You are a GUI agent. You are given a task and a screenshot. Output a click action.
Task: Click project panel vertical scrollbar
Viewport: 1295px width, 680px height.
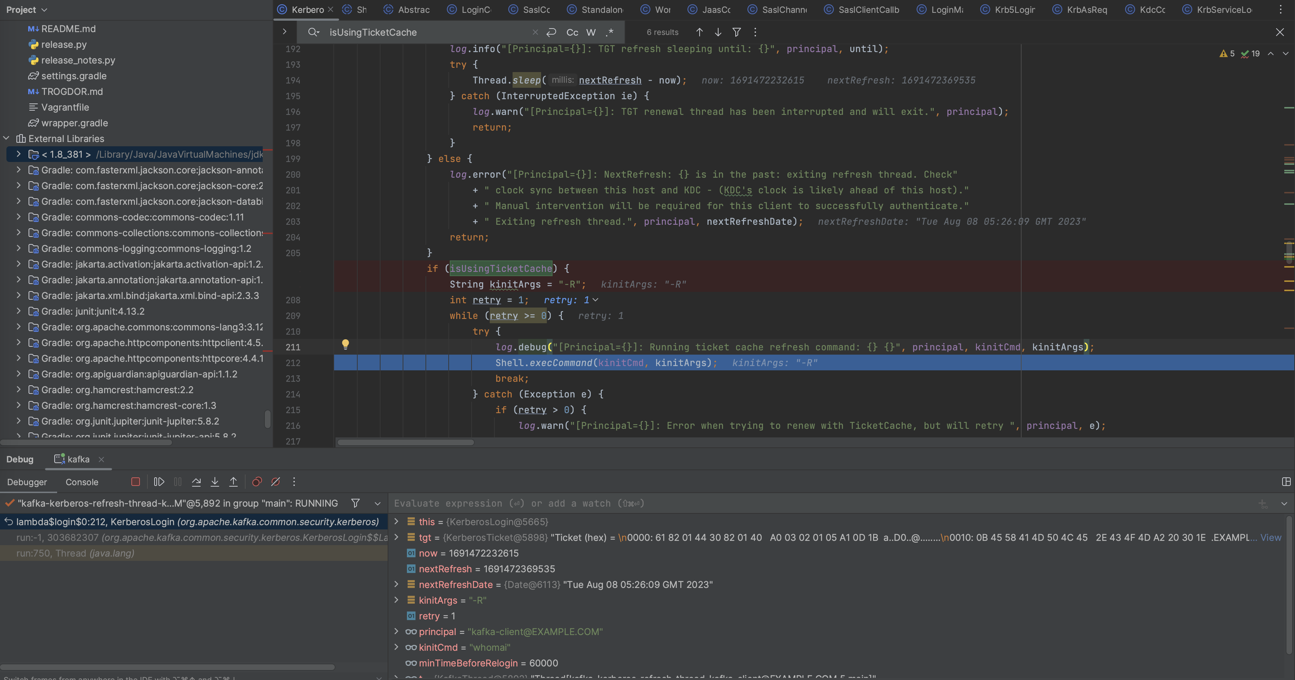(267, 418)
